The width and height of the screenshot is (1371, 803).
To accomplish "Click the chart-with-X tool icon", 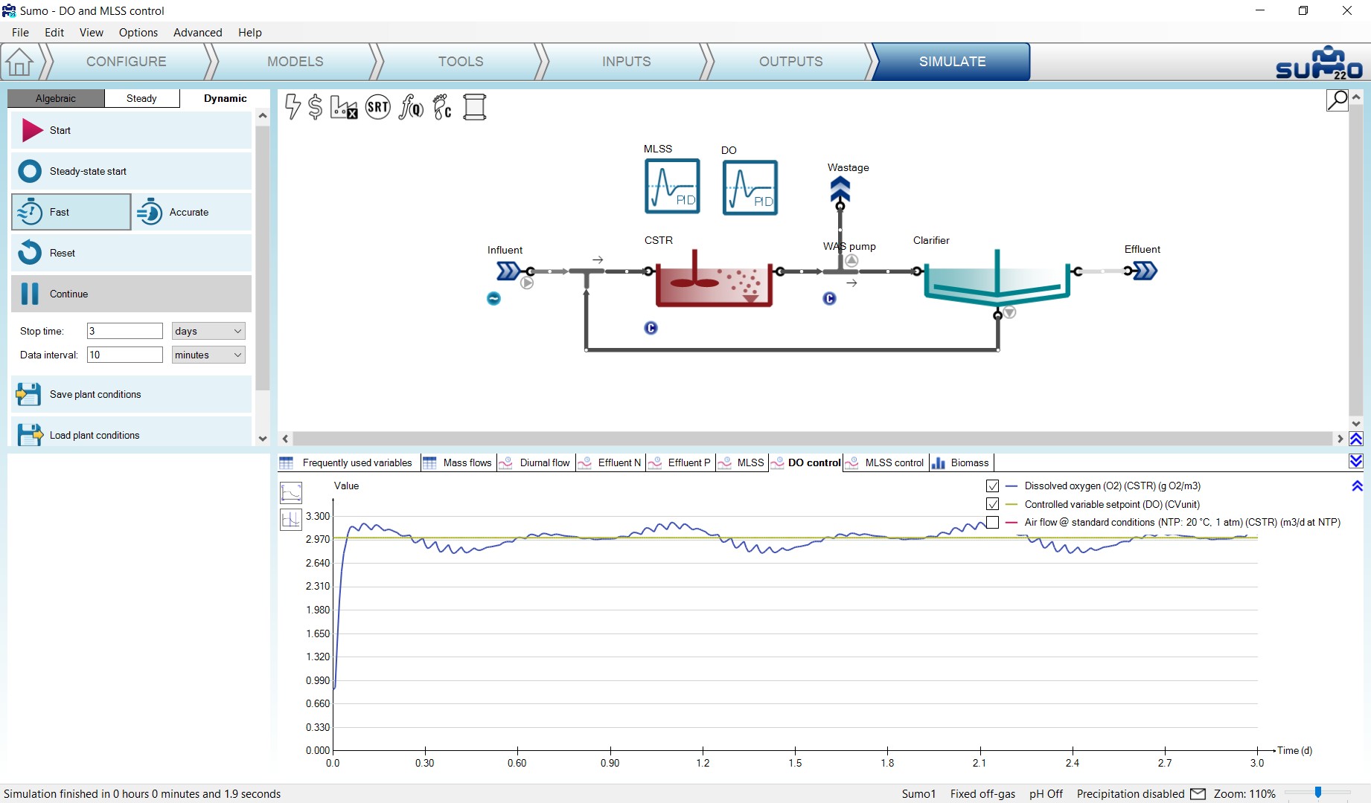I will [344, 107].
